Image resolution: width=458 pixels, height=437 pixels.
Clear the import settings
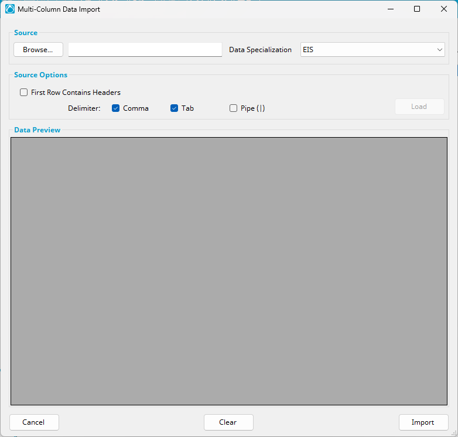(x=228, y=422)
